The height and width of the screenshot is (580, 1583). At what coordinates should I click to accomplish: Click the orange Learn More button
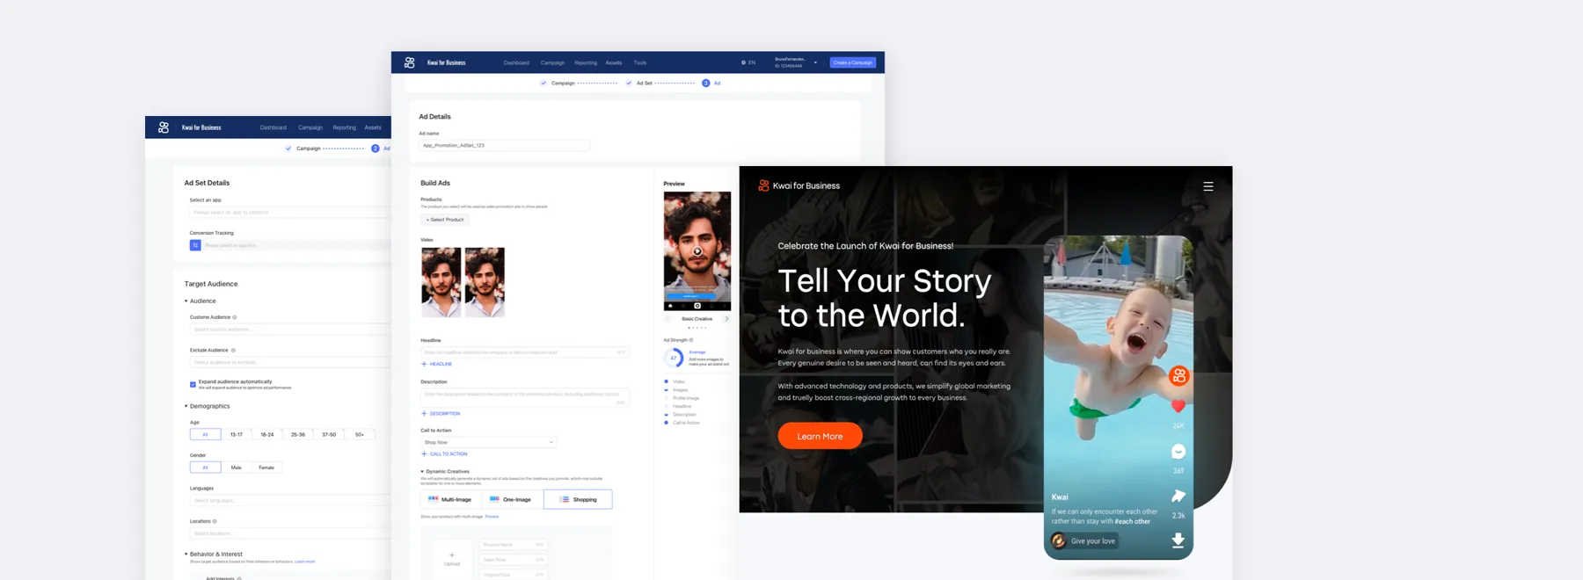[x=820, y=436]
